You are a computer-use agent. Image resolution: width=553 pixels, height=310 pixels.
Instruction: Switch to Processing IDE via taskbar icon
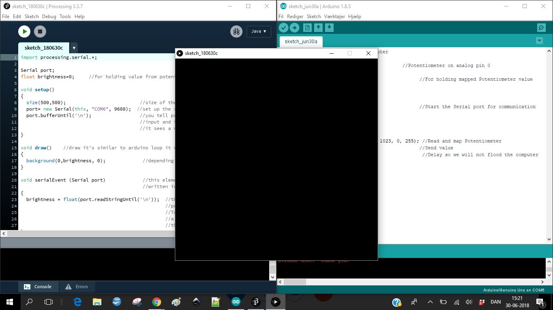pos(256,302)
